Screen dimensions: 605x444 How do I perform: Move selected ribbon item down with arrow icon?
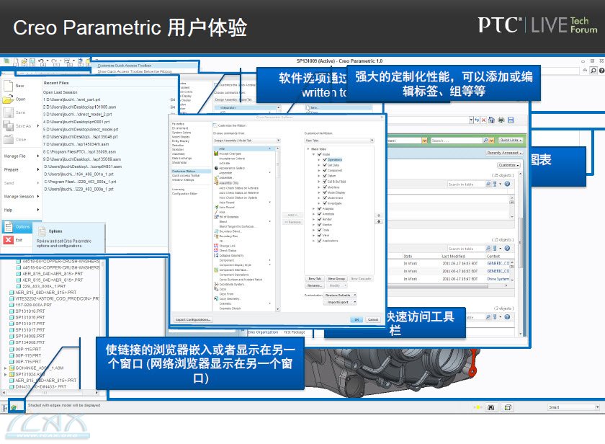click(379, 221)
